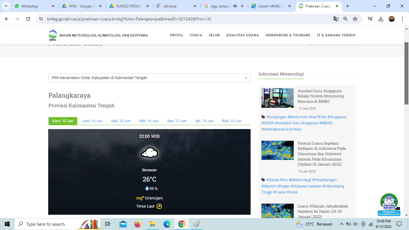Open the GEMPABUMI & TSUNAMI menu
The image size is (409, 230).
tap(288, 35)
